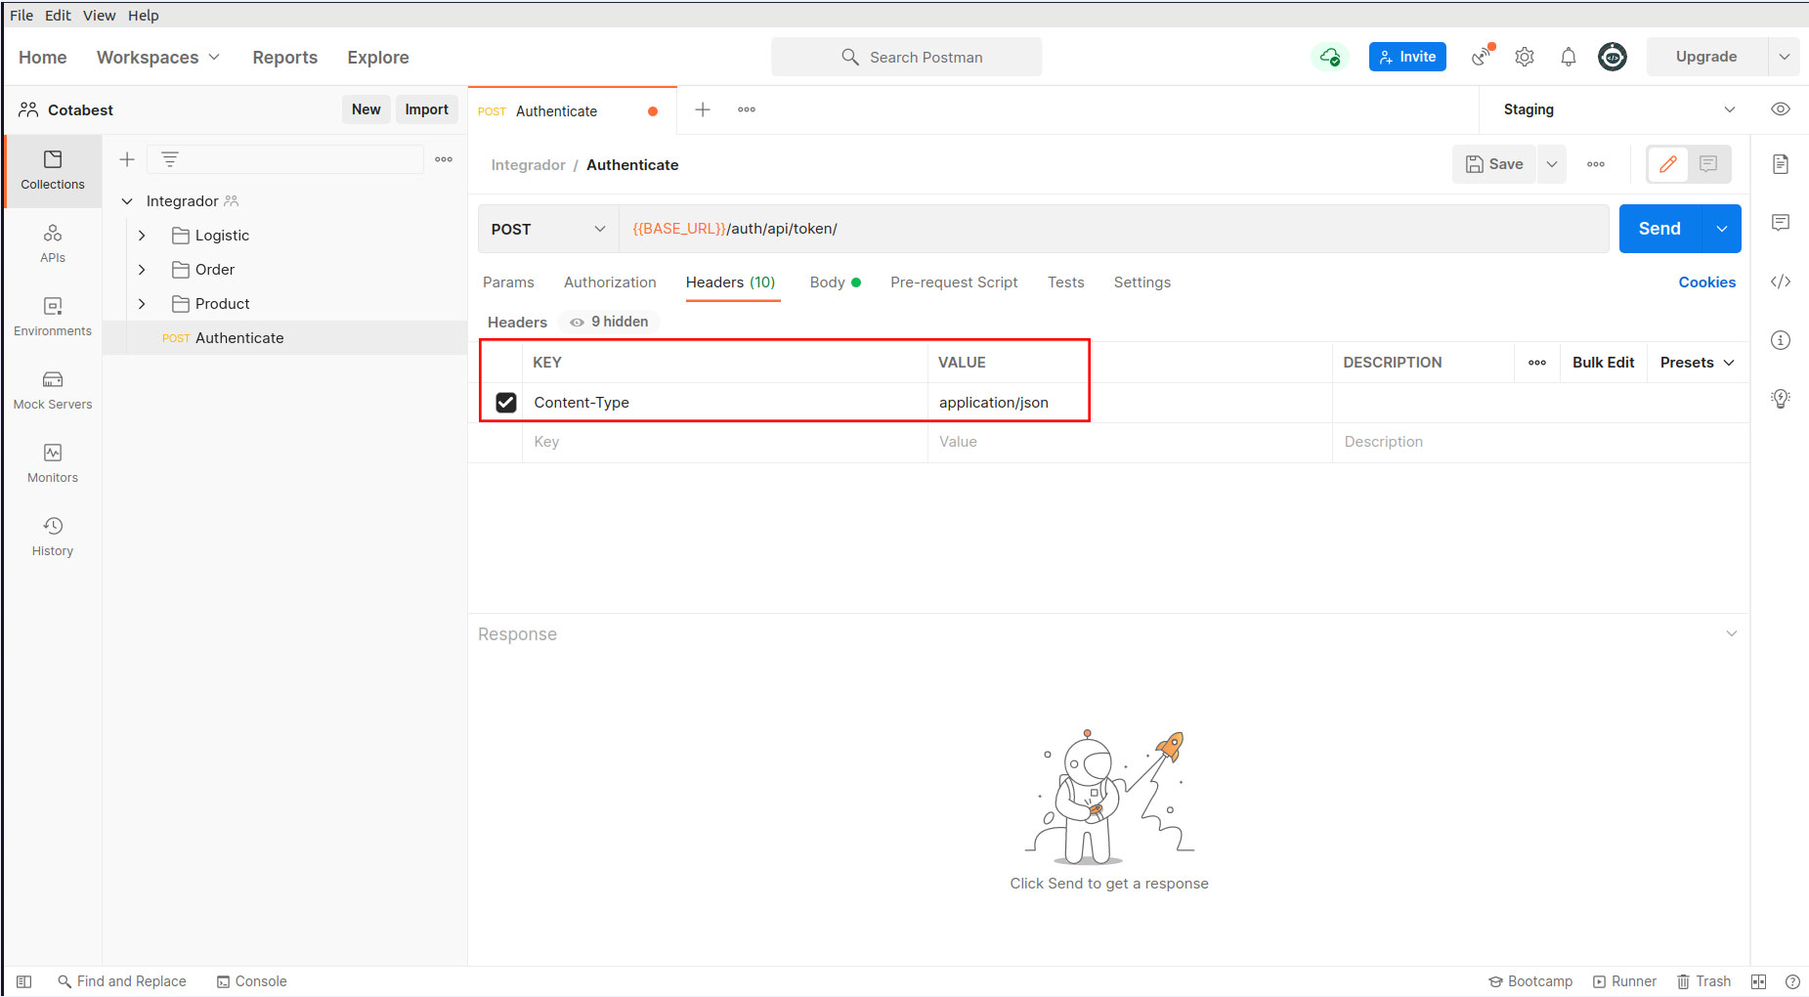Open the documentation icon in right sidebar

(1781, 164)
